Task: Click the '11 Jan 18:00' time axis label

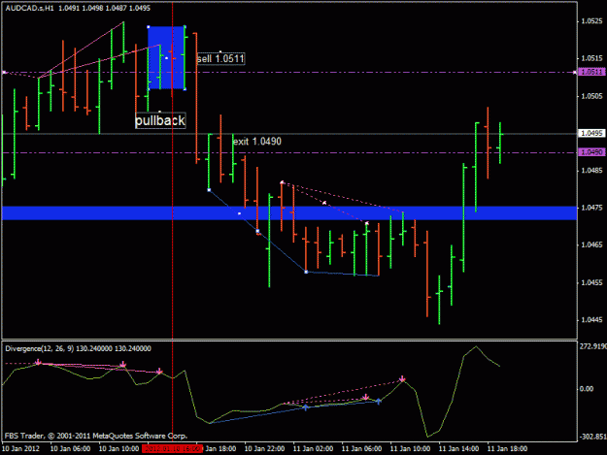Action: click(x=507, y=449)
